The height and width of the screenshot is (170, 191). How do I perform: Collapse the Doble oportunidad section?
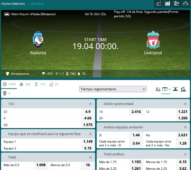(x=185, y=104)
